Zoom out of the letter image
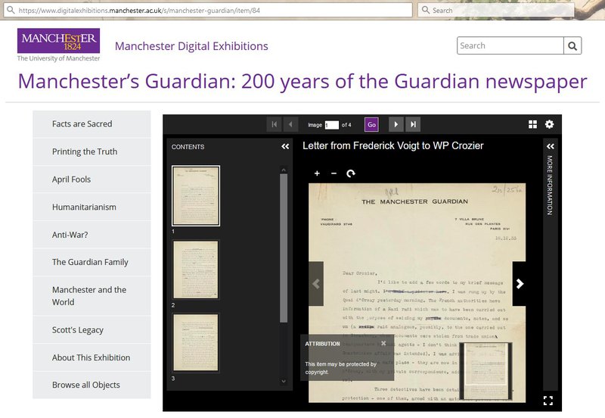Screen dimensions: 605x418 click(x=334, y=173)
